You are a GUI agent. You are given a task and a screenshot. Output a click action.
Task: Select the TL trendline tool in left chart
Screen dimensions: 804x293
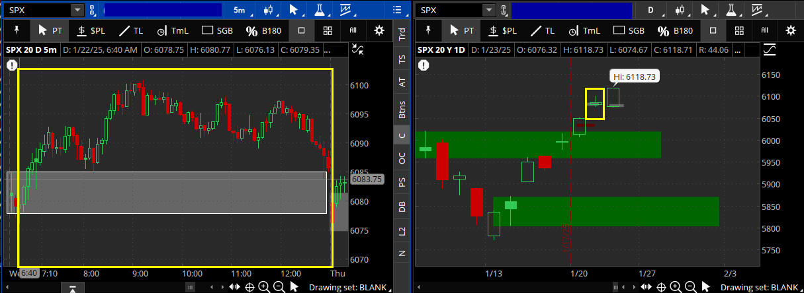click(x=131, y=30)
